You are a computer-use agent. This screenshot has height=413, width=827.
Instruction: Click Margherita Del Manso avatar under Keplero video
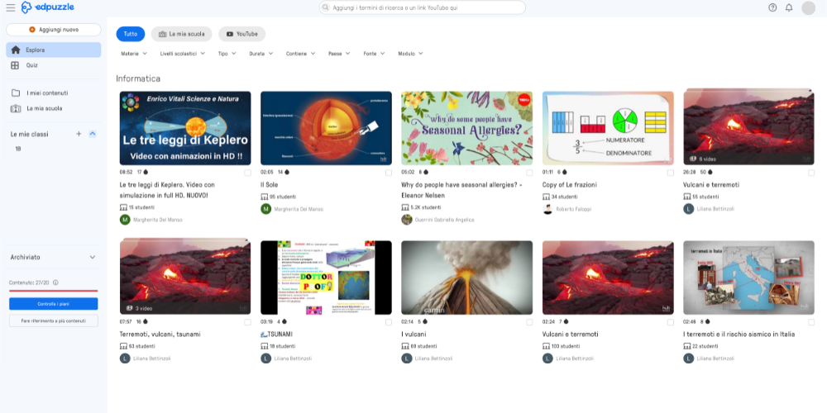pos(125,220)
